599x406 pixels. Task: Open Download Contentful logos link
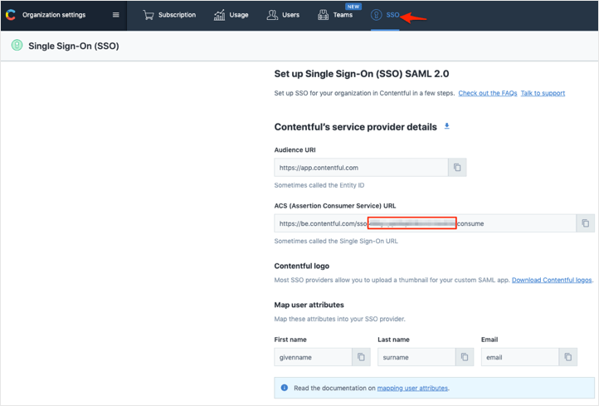552,280
